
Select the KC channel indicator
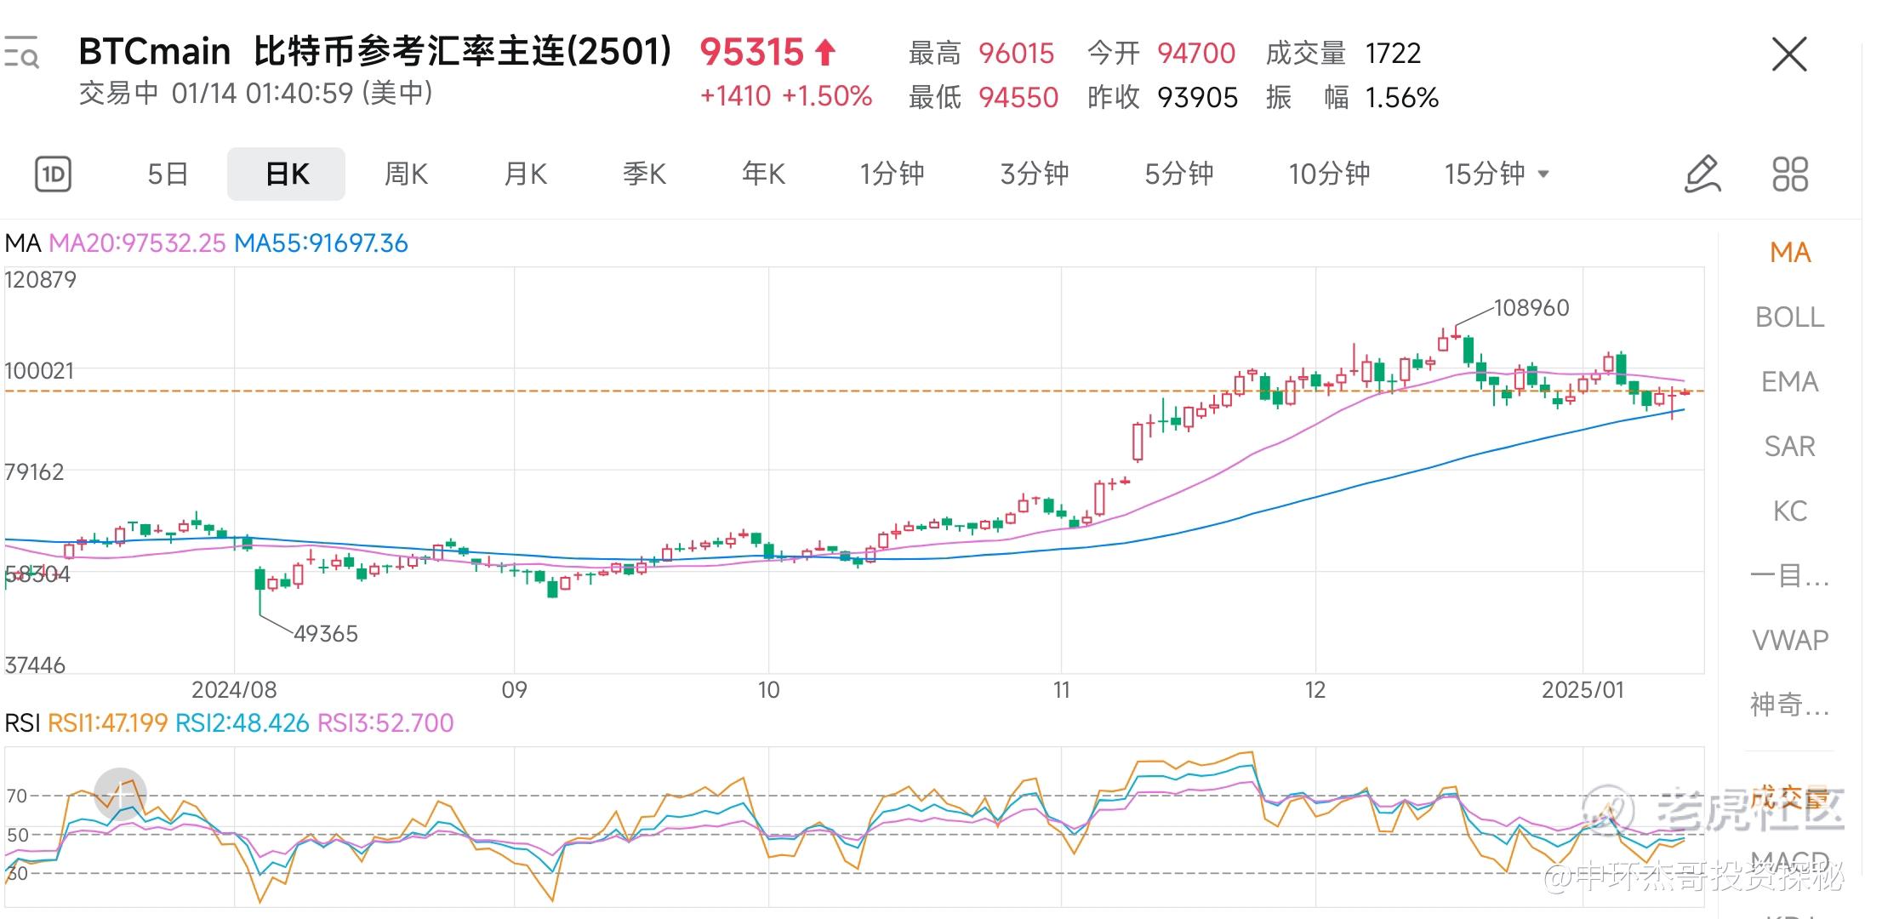point(1789,511)
